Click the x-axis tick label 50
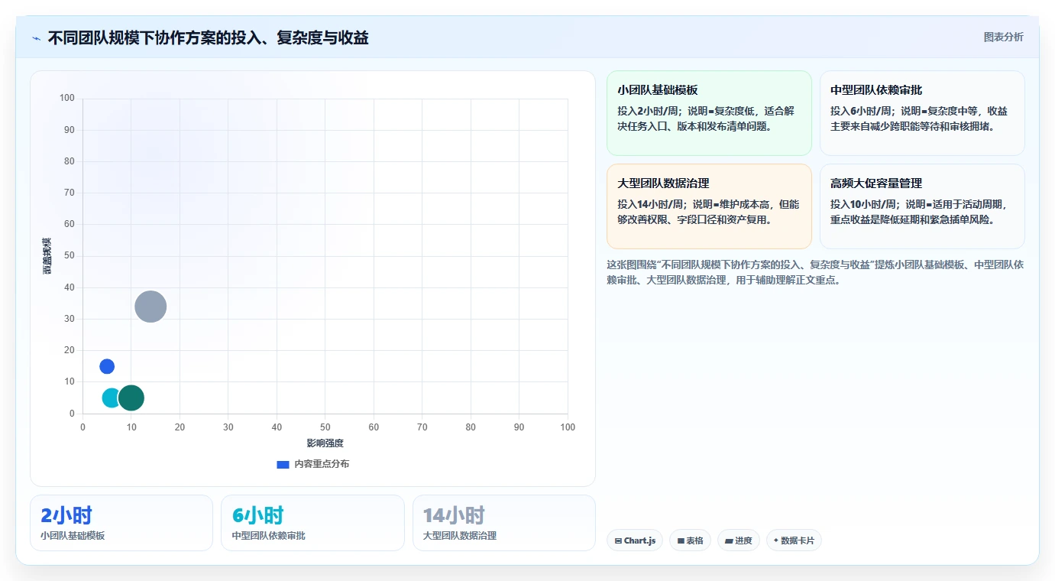The image size is (1055, 581). click(325, 427)
